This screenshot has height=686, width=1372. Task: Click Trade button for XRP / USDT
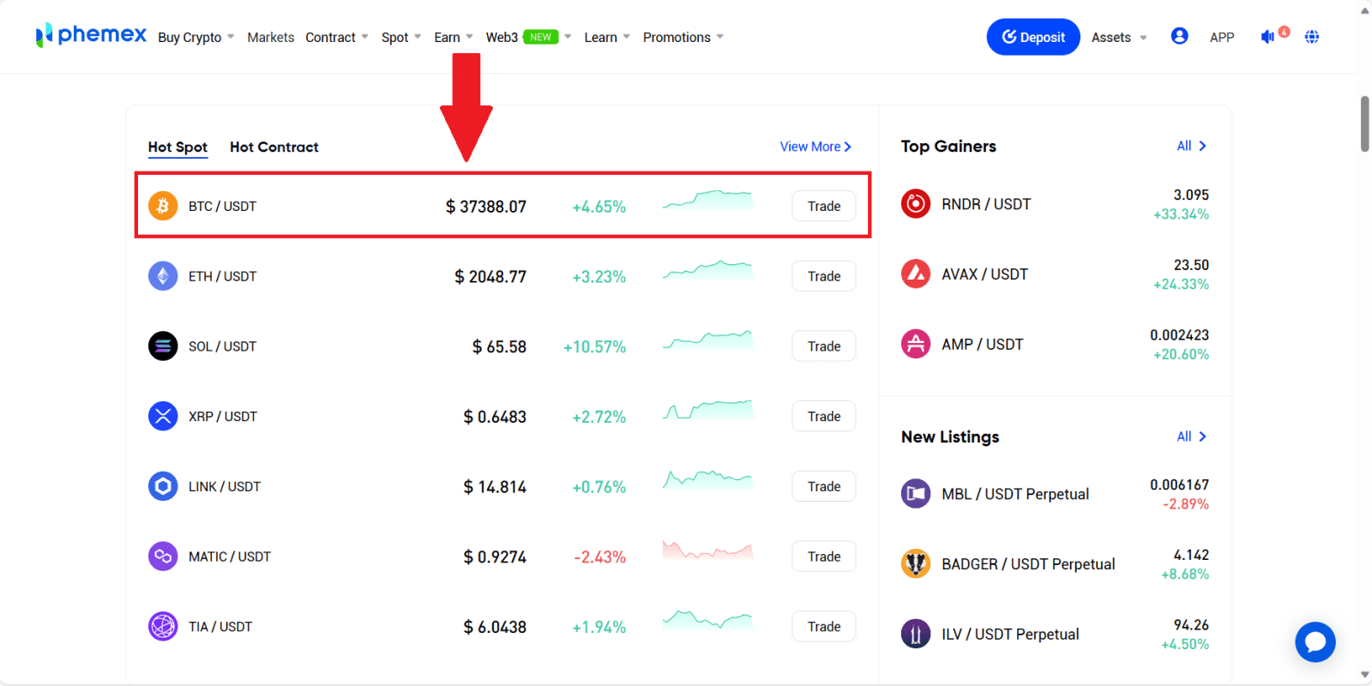(x=823, y=417)
